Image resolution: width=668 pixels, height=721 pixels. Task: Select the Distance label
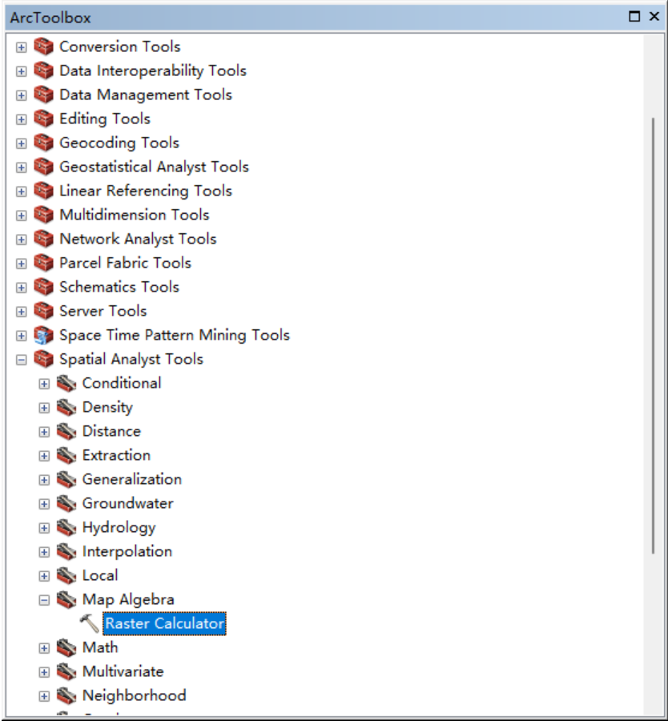tap(111, 431)
